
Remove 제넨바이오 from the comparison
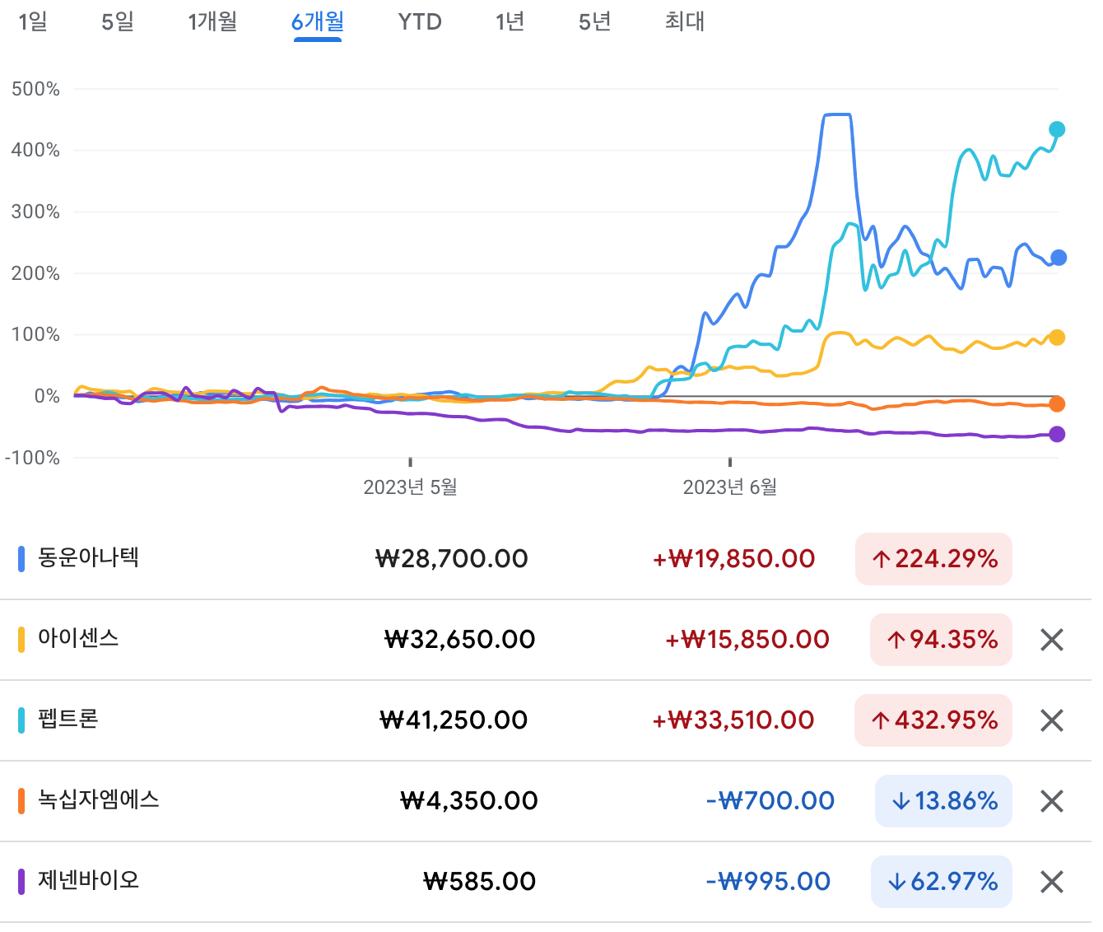tap(1052, 882)
